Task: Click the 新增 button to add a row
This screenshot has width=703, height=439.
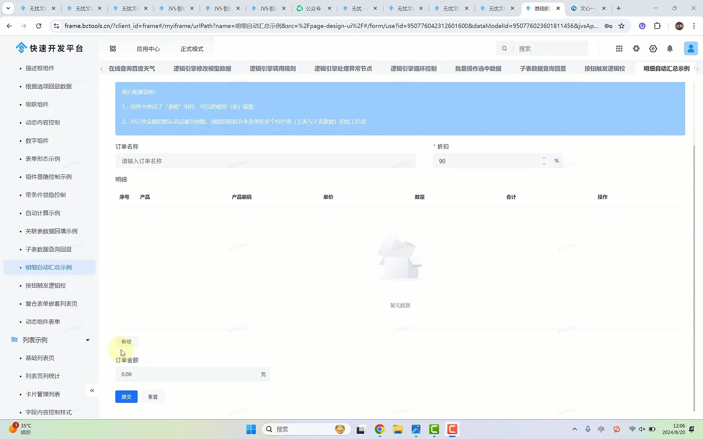Action: (x=126, y=342)
